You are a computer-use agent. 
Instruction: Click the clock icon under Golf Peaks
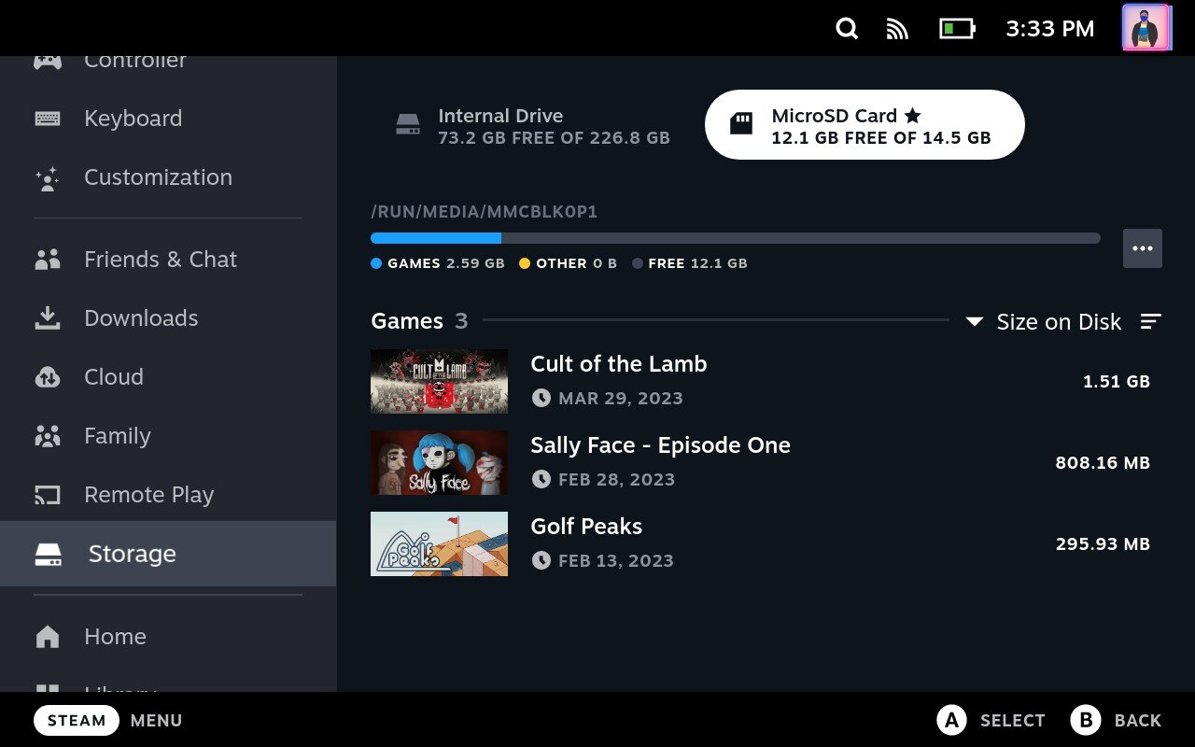click(x=541, y=561)
